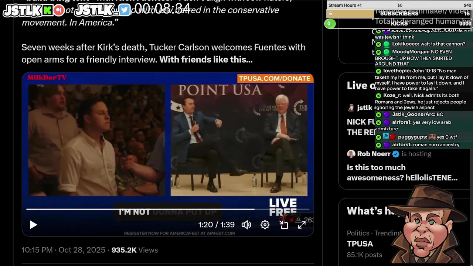Click the MilkBarTV logo on video
473x266 pixels.
pyautogui.click(x=47, y=77)
